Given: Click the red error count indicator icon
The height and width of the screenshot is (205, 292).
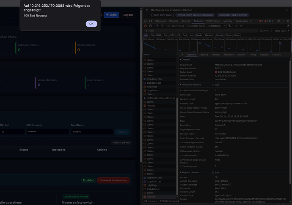Looking at the screenshot, I should 260,21.
